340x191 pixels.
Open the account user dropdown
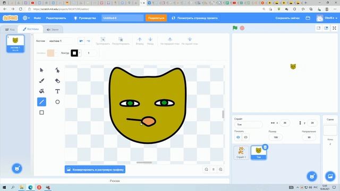327,18
